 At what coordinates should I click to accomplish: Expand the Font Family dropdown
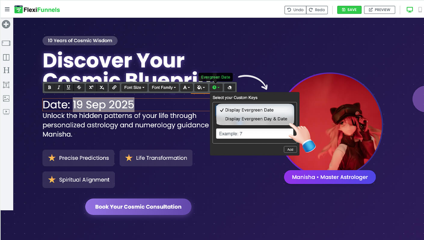pos(164,88)
